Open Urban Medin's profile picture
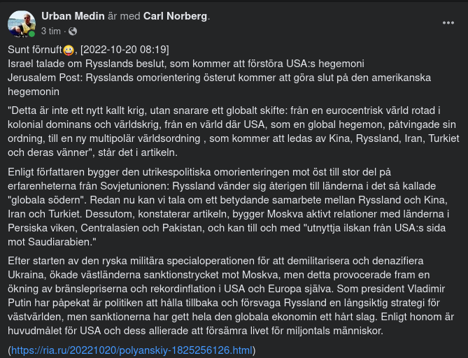The width and height of the screenshot is (468, 358). [21, 24]
